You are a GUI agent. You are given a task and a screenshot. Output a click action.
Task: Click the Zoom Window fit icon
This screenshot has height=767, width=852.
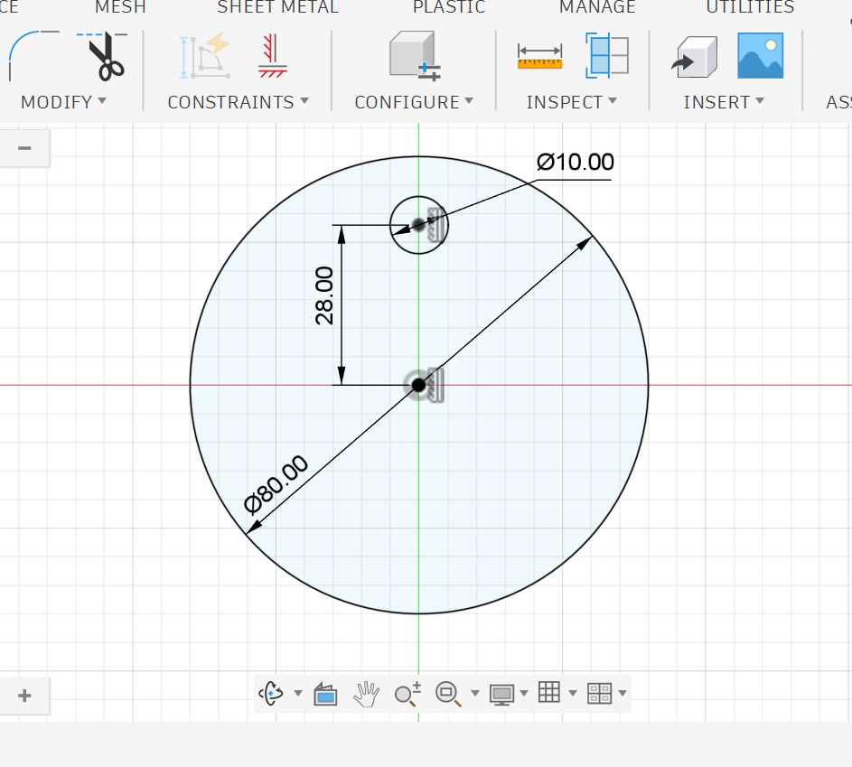tap(448, 694)
